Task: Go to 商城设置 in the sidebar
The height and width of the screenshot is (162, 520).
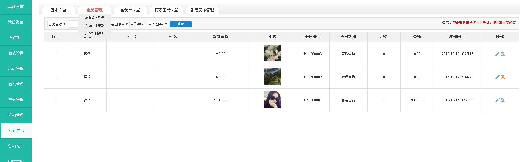Action: pyautogui.click(x=16, y=53)
